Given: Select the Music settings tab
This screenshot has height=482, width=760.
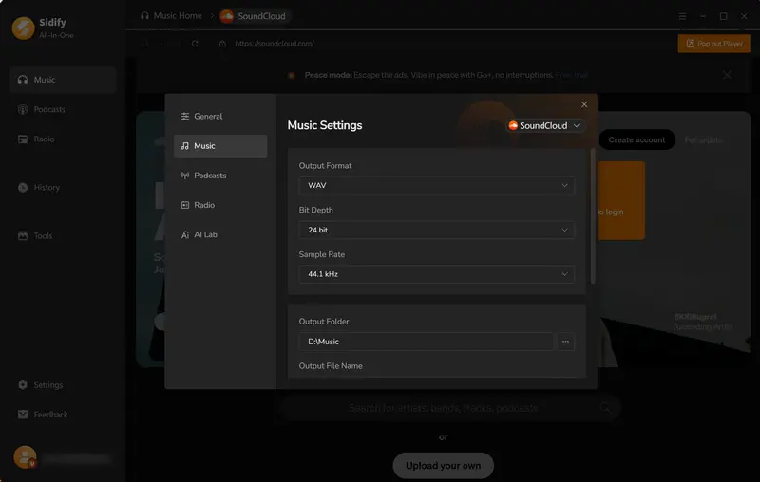Looking at the screenshot, I should tap(220, 146).
